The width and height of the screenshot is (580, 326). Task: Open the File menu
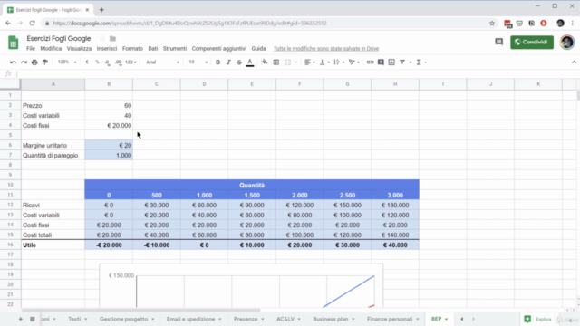(31, 48)
